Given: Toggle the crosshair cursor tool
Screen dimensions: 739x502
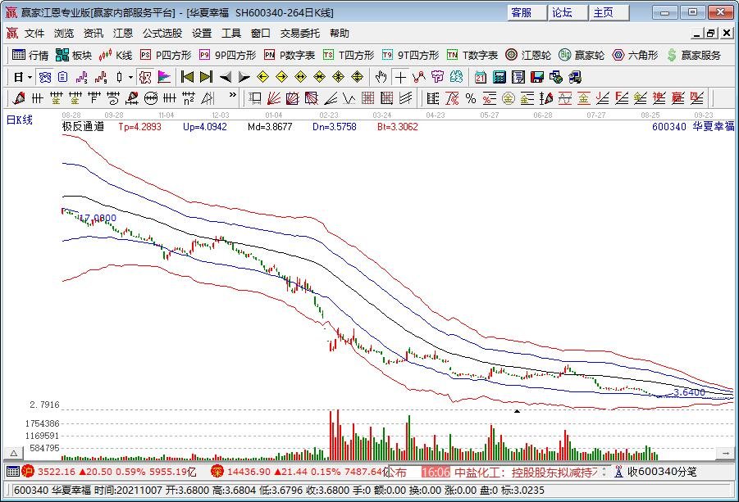Looking at the screenshot, I should pos(399,77).
